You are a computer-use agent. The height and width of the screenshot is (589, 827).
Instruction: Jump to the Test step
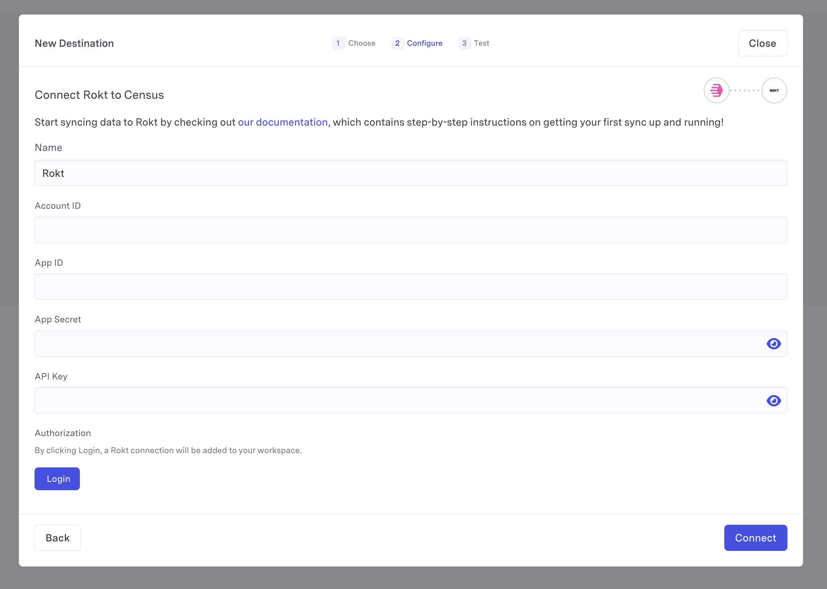click(x=474, y=43)
